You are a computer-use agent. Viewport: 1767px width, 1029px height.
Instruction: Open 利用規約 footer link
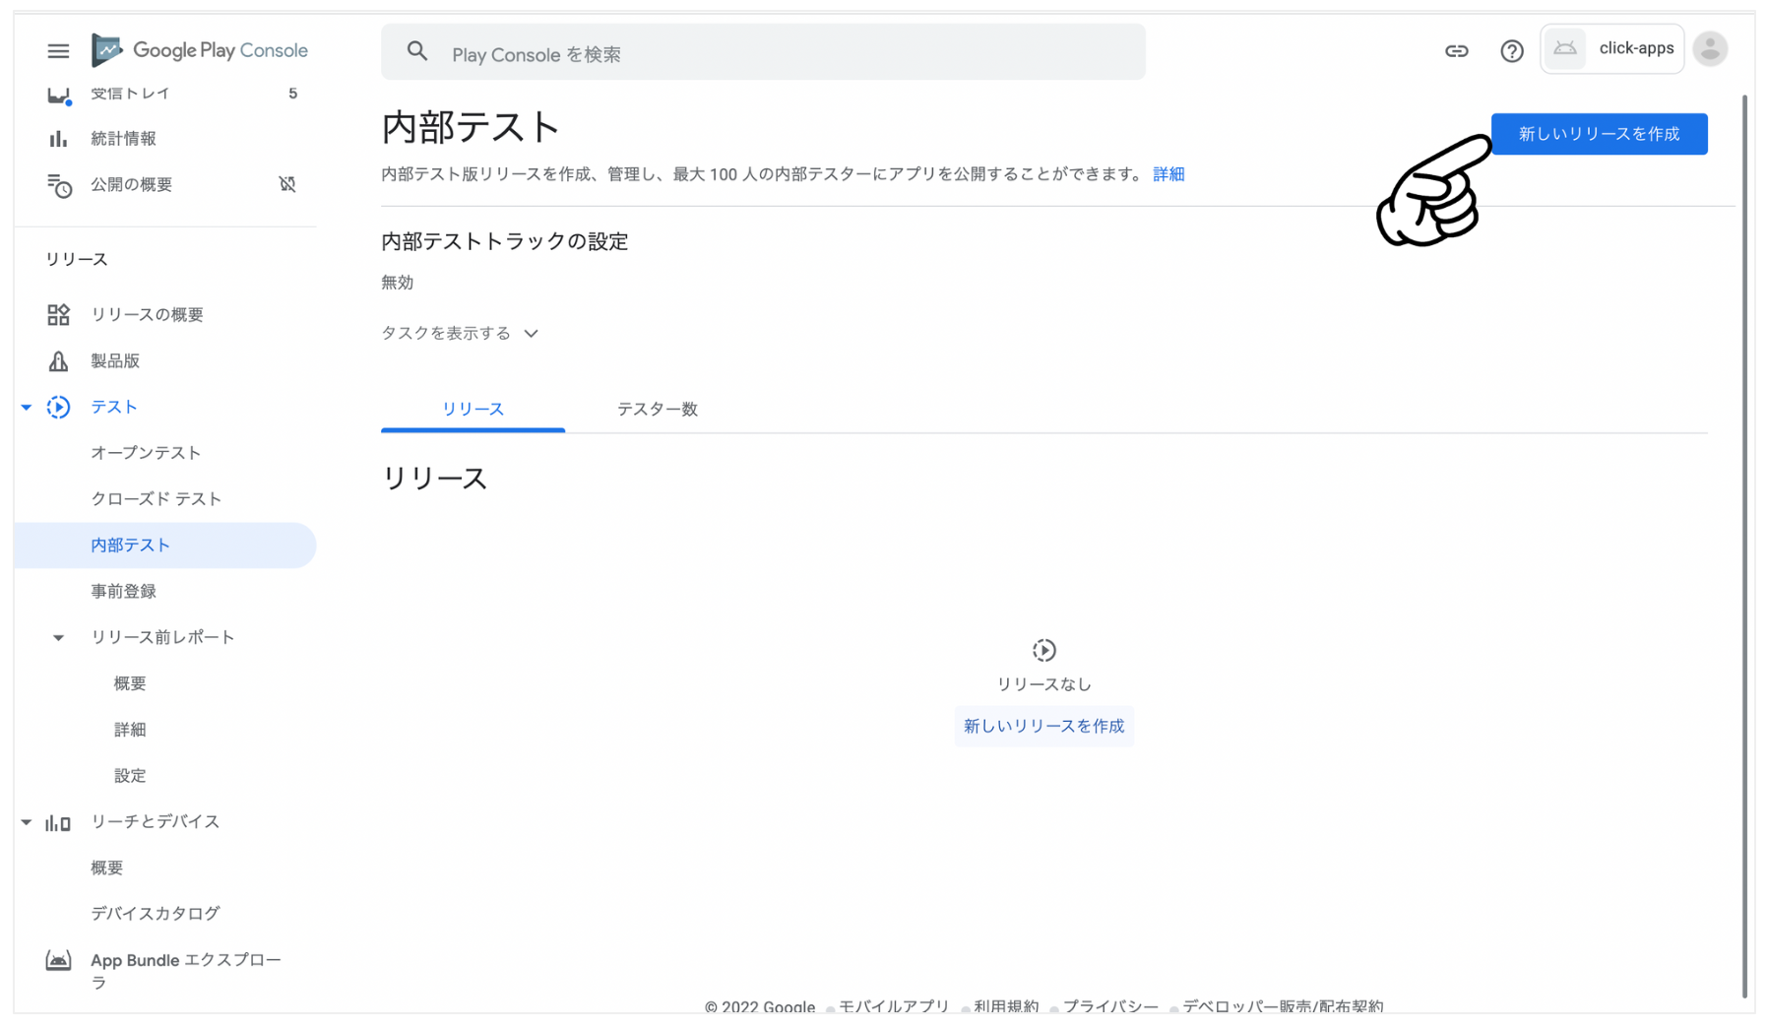pyautogui.click(x=1006, y=1006)
